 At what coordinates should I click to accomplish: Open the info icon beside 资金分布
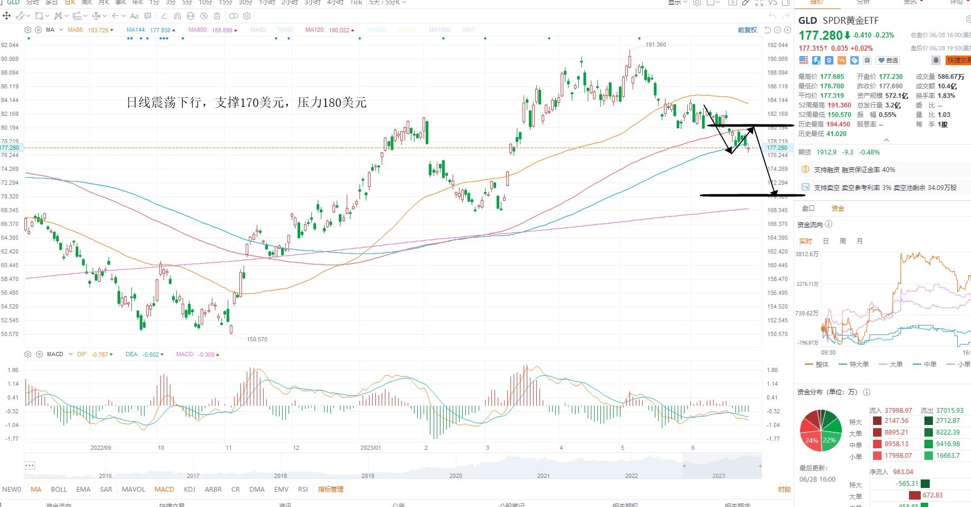[867, 392]
